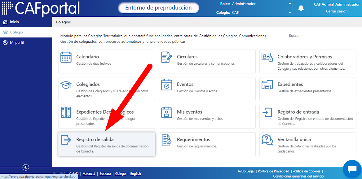Click the Requerimientos checklist icon

coord(167,140)
